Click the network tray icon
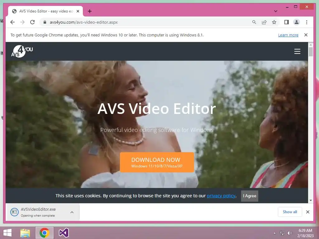 click(282, 233)
